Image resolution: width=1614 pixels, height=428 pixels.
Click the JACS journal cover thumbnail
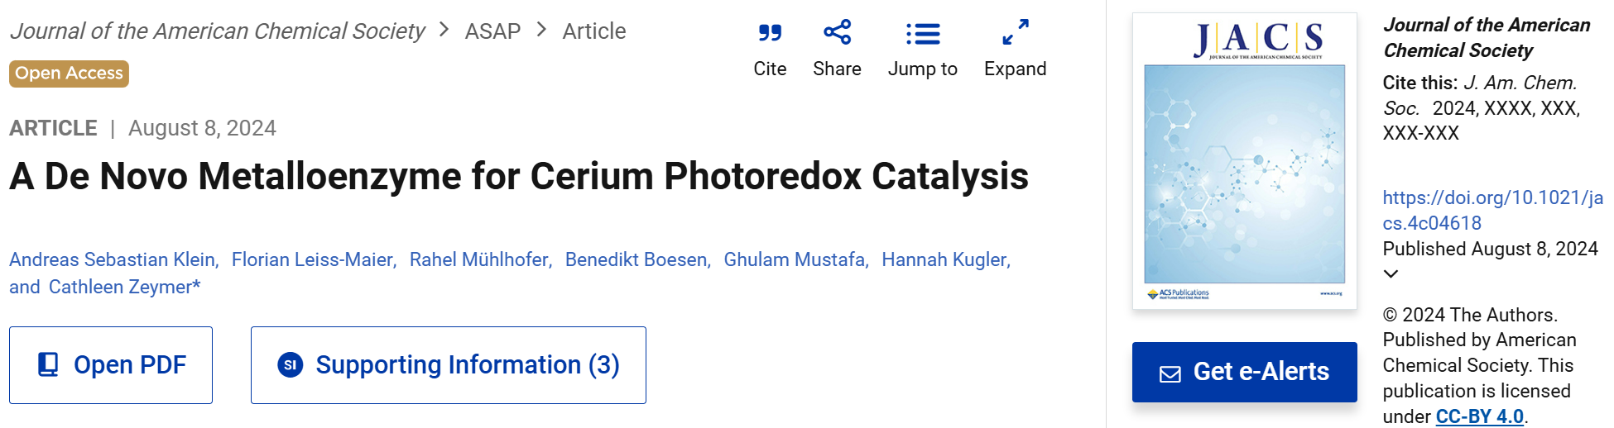1244,161
